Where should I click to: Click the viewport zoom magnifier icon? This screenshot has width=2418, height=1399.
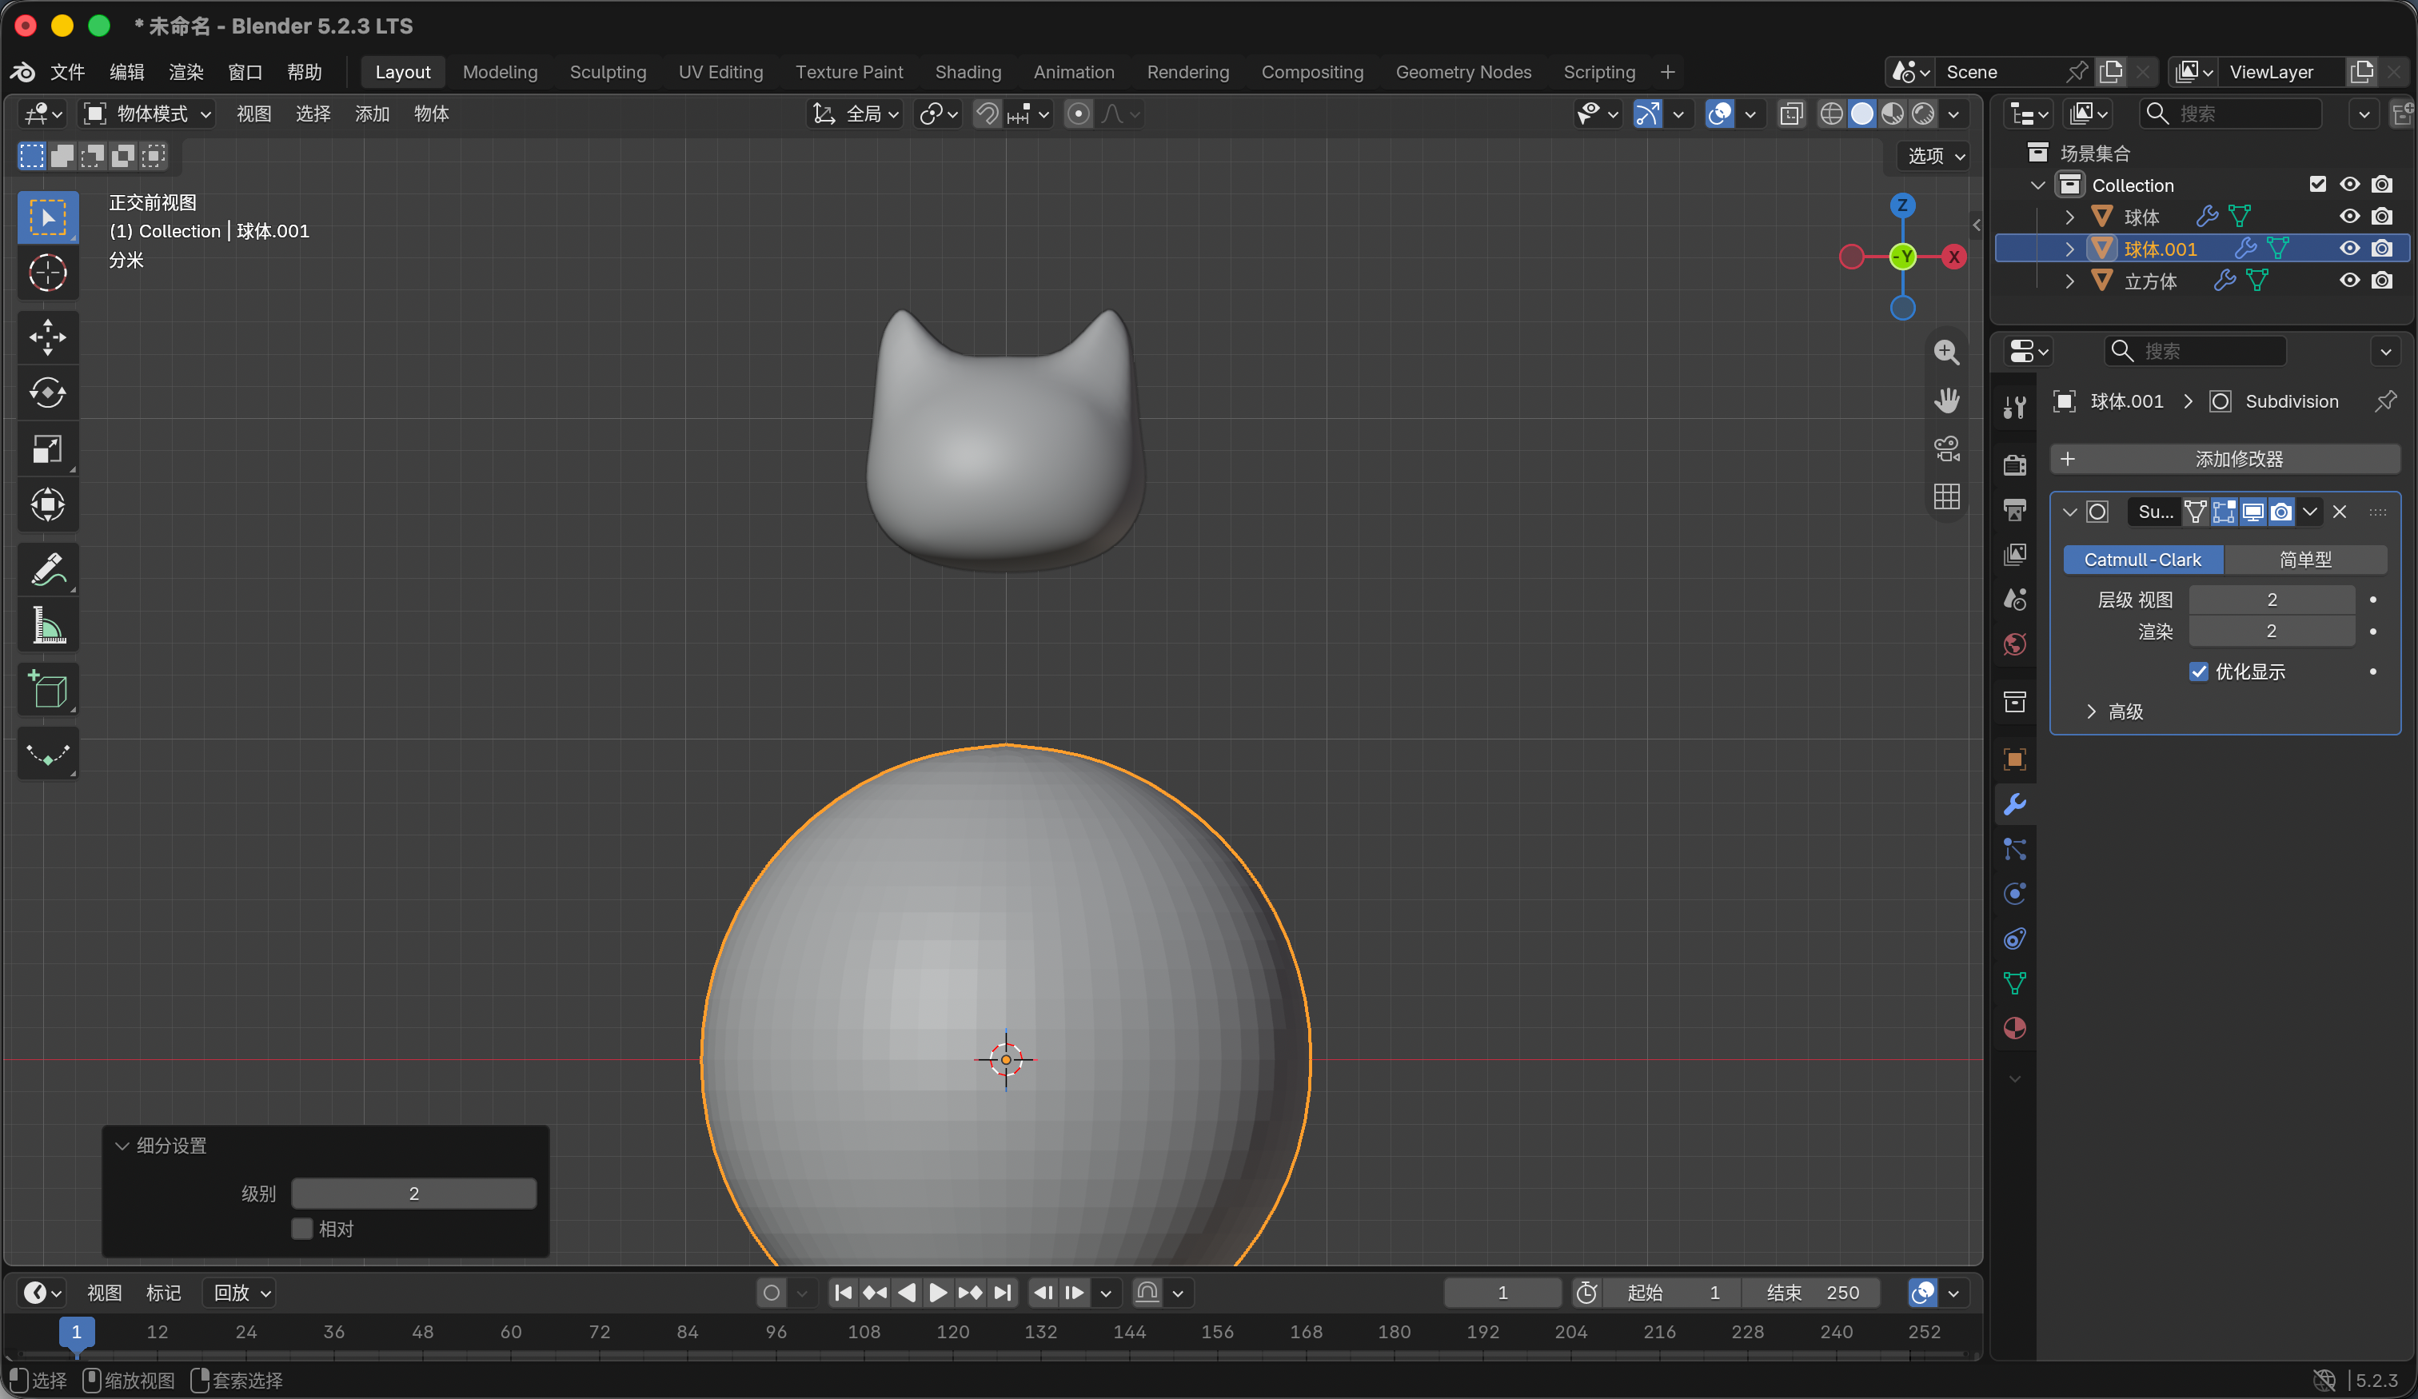click(1946, 353)
